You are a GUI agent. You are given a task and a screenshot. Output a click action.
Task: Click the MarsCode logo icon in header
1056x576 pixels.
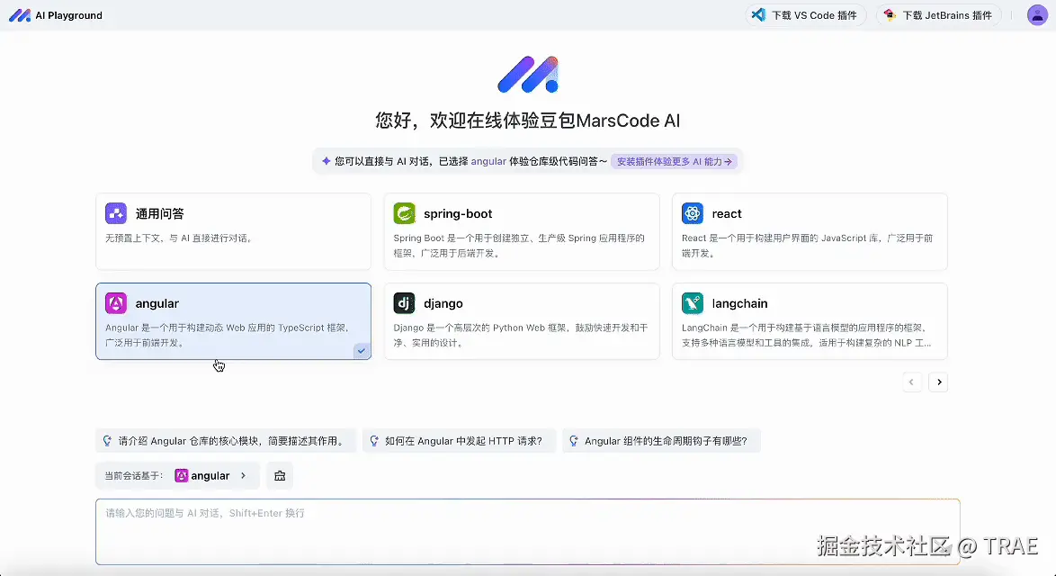point(20,14)
